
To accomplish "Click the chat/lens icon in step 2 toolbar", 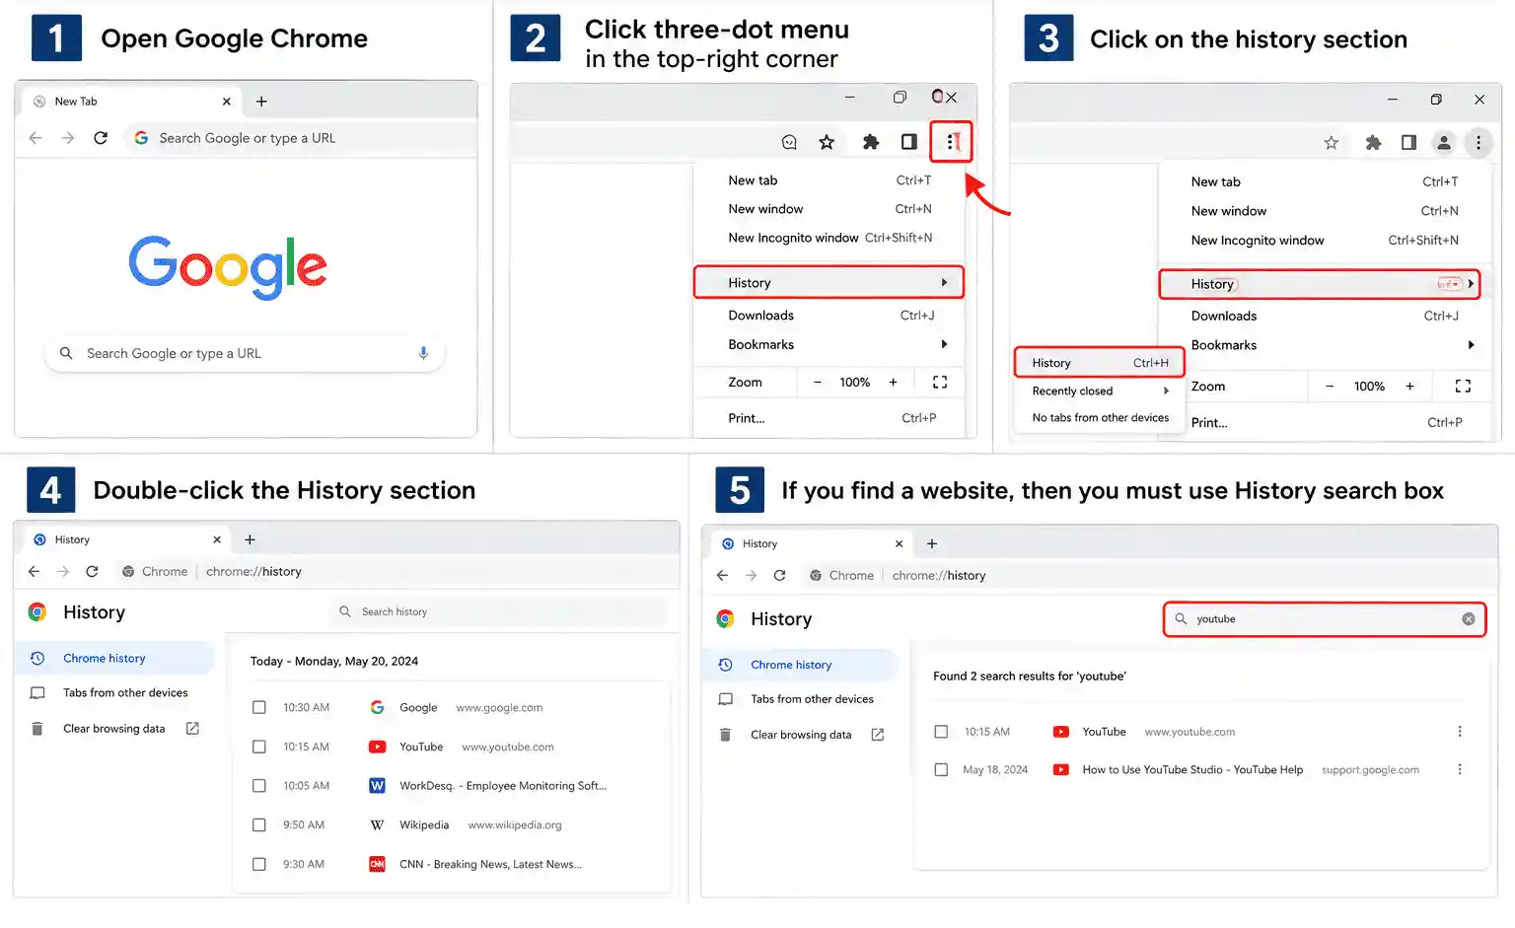I will (789, 142).
